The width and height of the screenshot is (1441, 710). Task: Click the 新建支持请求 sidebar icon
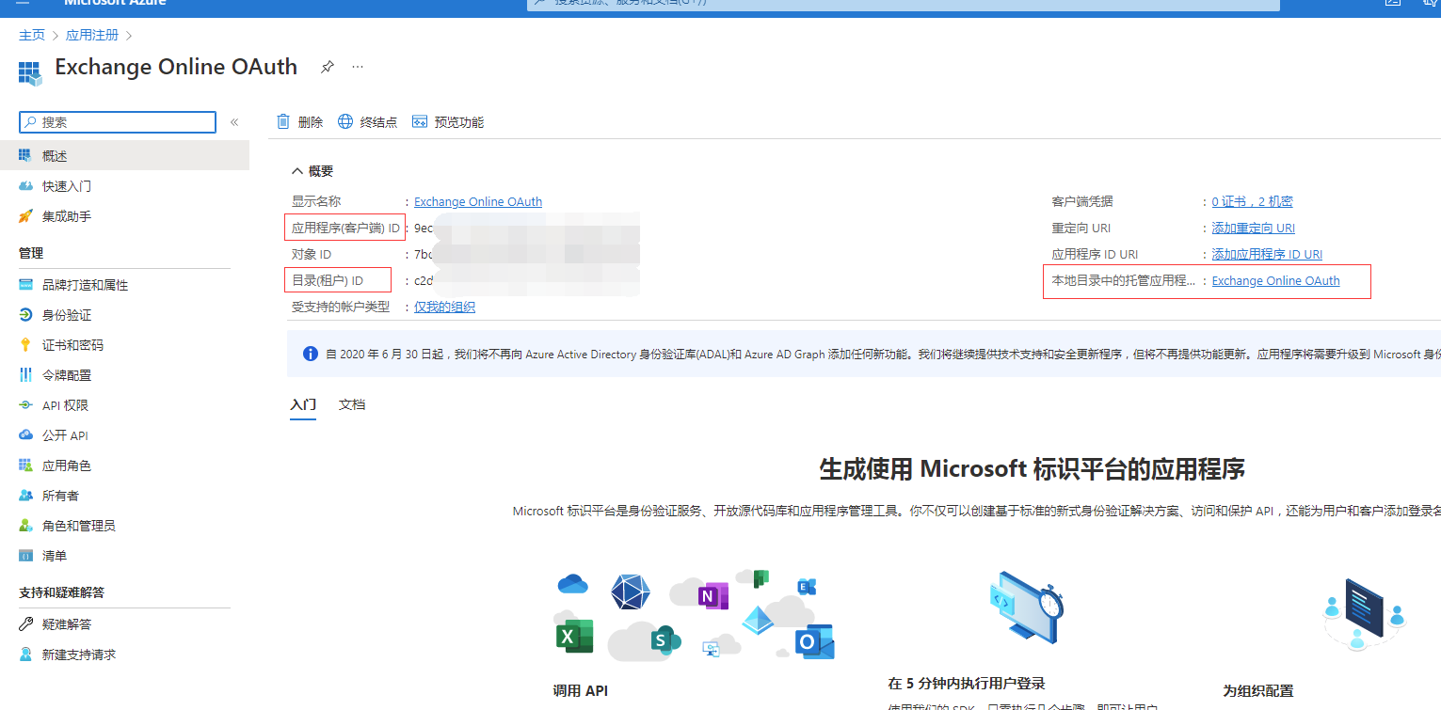coord(25,655)
